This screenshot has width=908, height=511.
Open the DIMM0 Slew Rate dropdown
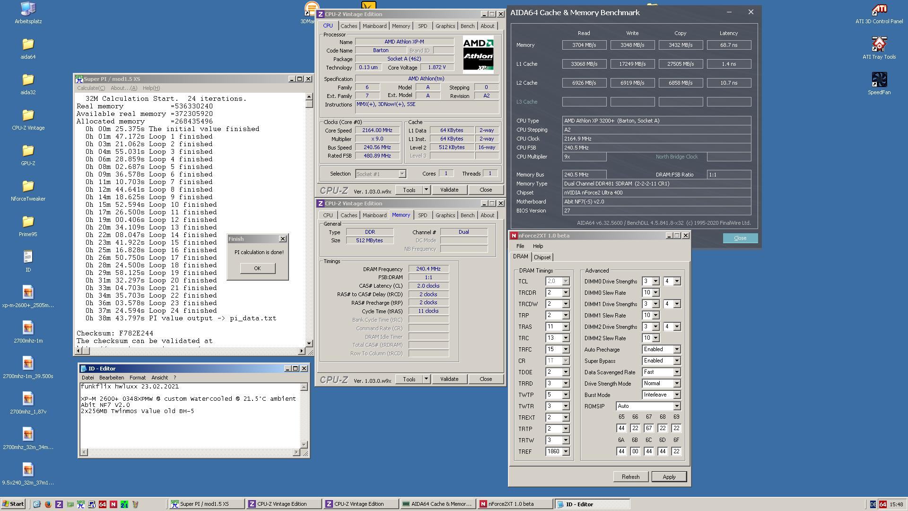655,293
